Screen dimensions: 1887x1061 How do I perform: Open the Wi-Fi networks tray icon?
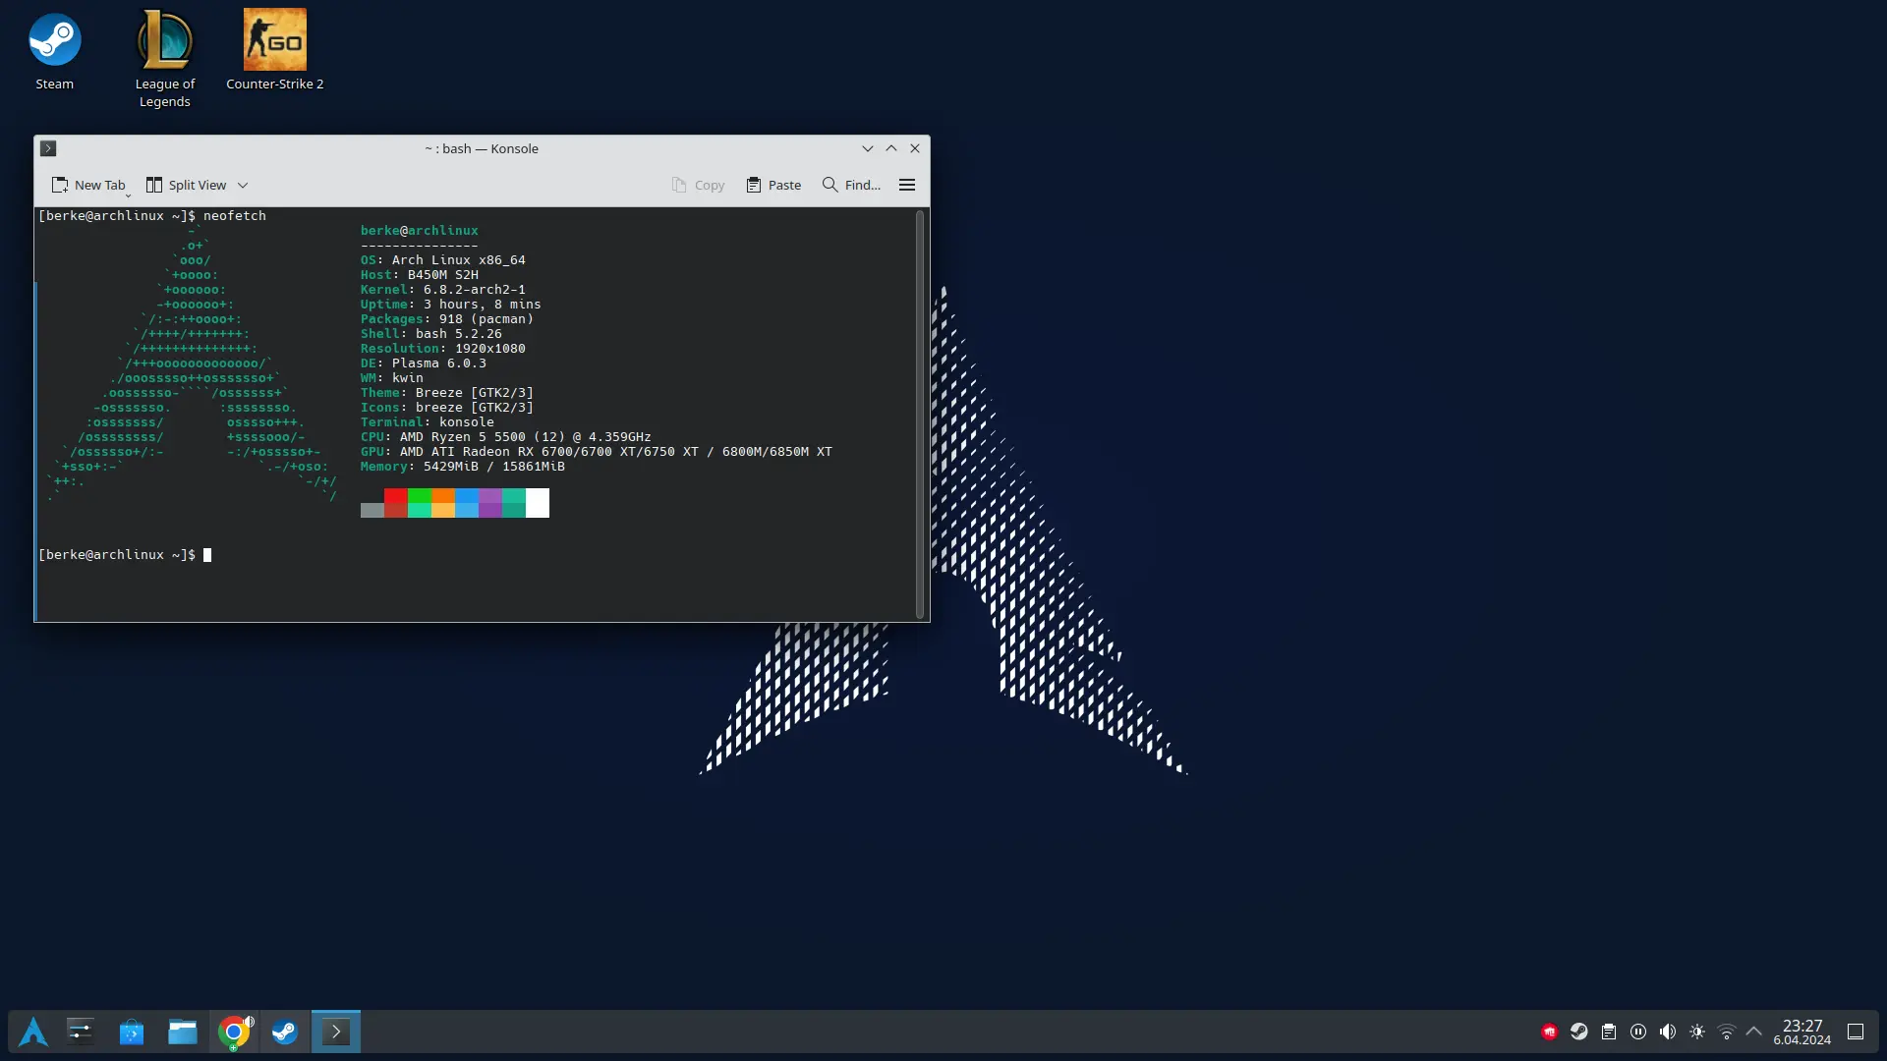pyautogui.click(x=1727, y=1032)
